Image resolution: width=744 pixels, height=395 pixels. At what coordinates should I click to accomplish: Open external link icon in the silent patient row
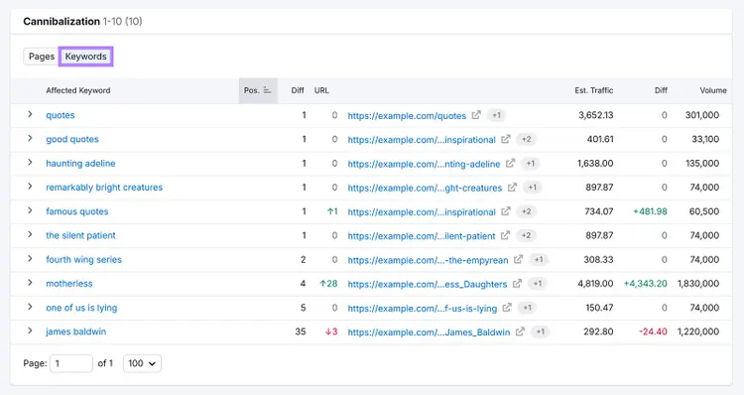tap(505, 235)
